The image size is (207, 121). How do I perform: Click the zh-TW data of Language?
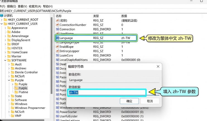coord(126,38)
